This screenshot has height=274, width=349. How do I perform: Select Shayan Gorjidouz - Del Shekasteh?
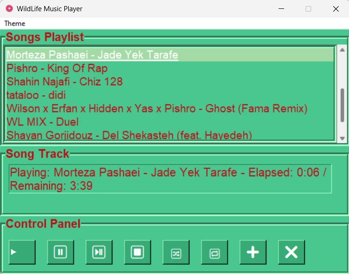(129, 135)
